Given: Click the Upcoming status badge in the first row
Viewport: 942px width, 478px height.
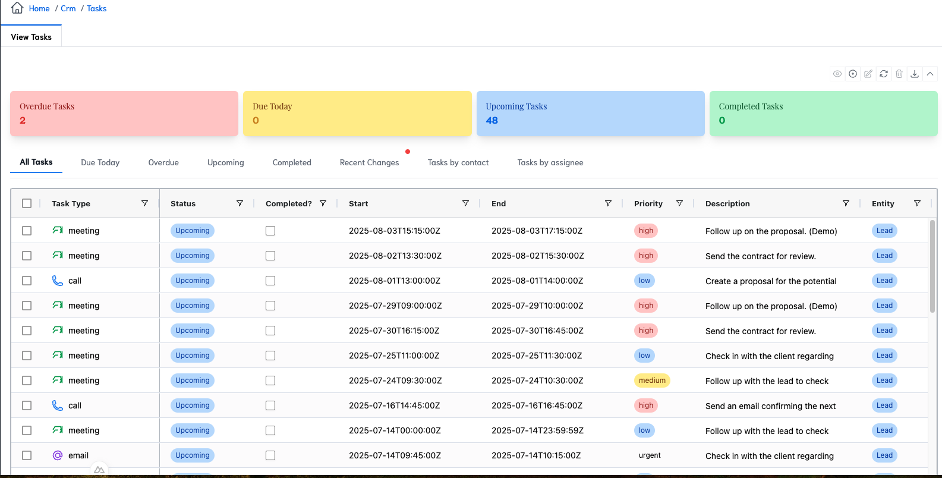Looking at the screenshot, I should [x=193, y=231].
